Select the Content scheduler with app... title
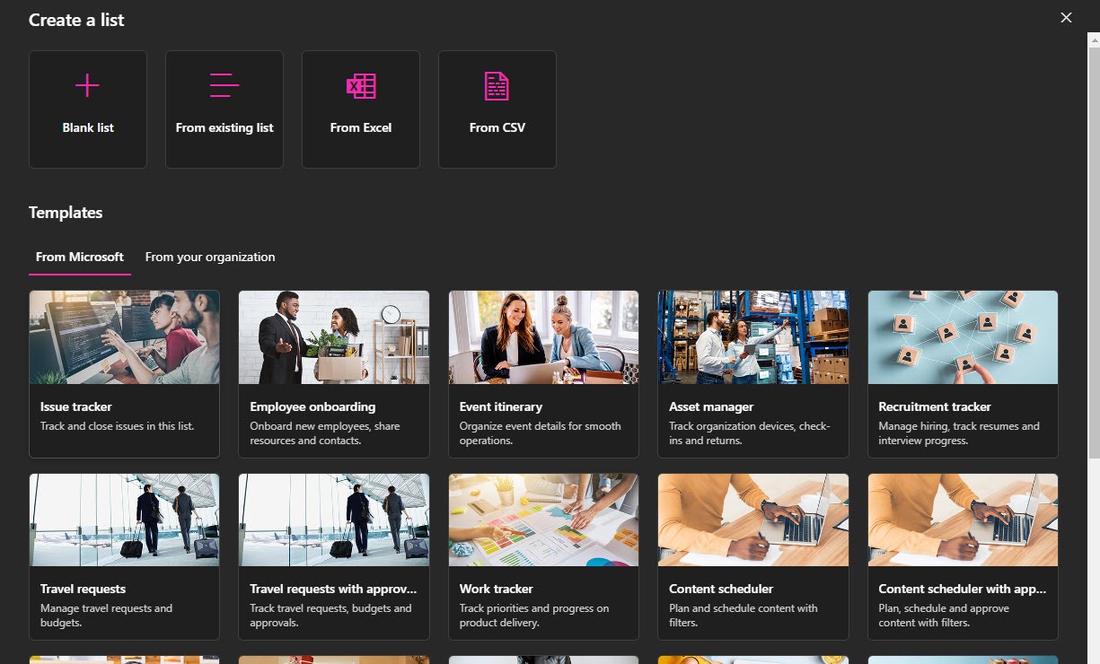 pyautogui.click(x=962, y=589)
